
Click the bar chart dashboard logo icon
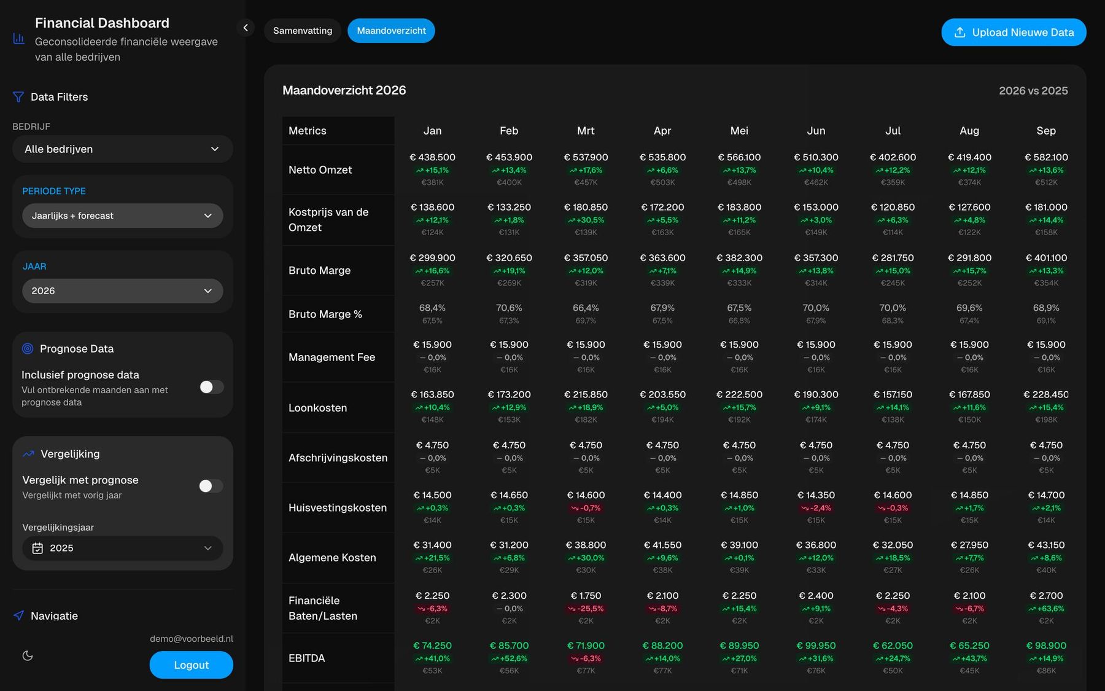click(19, 39)
